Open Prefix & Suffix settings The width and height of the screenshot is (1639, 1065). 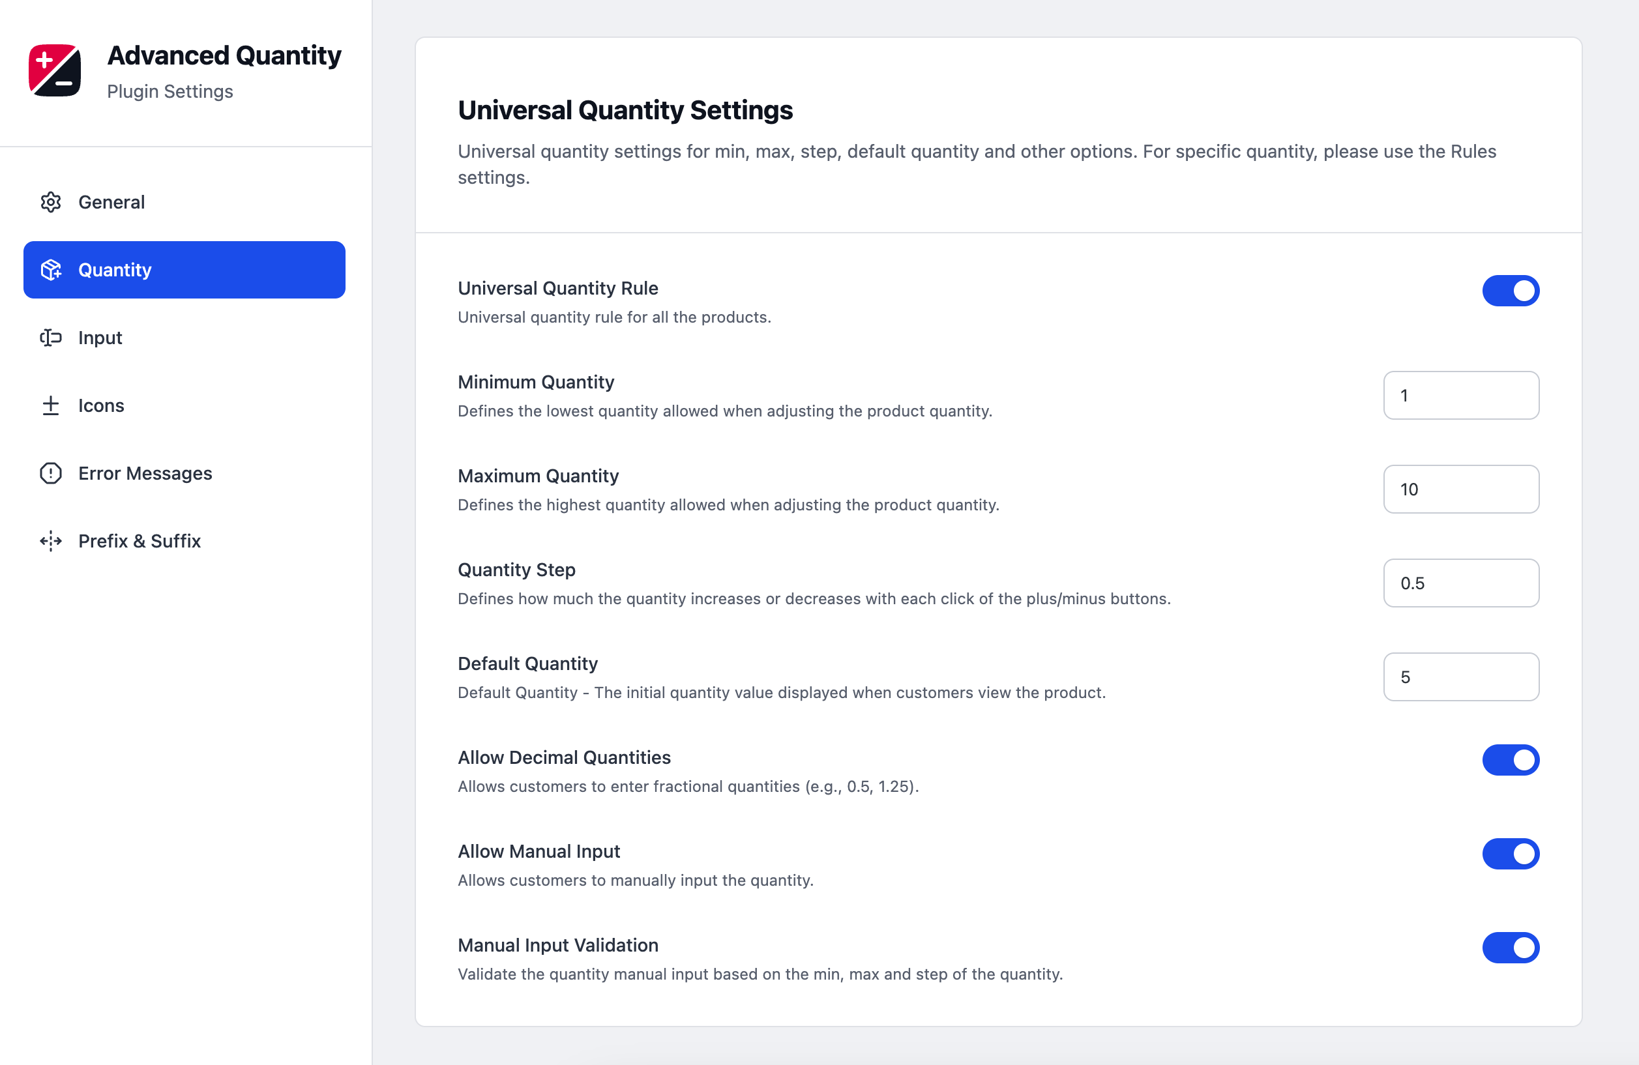[140, 541]
